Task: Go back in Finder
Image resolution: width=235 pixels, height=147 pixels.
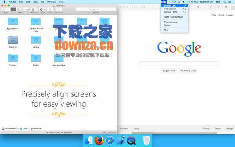Action: (x=4, y=9)
